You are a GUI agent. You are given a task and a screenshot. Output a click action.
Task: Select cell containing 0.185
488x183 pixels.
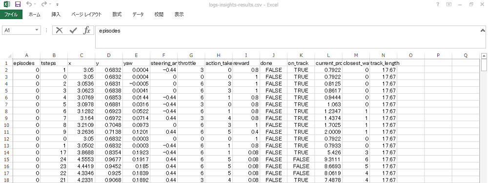coord(136,166)
